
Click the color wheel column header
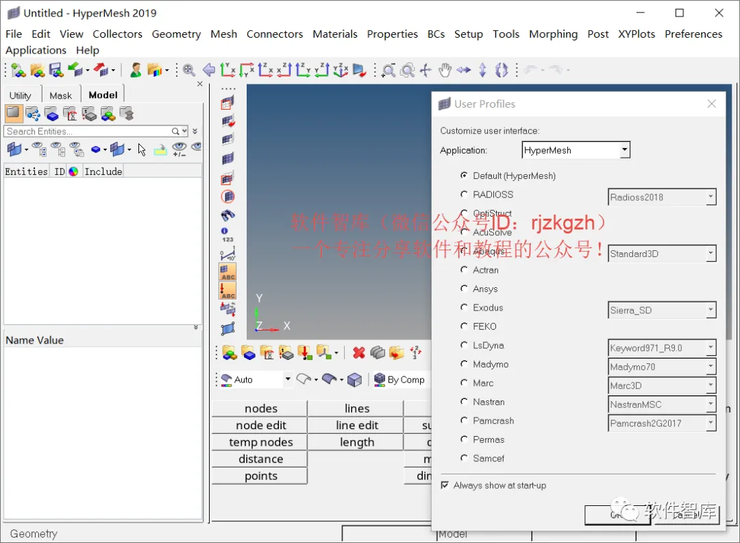coord(73,171)
